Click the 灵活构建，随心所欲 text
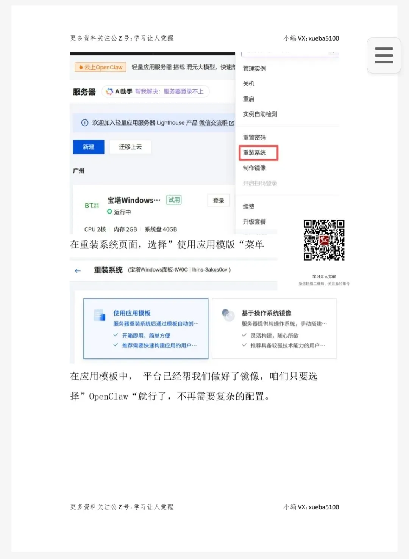This screenshot has width=409, height=559. 275,336
